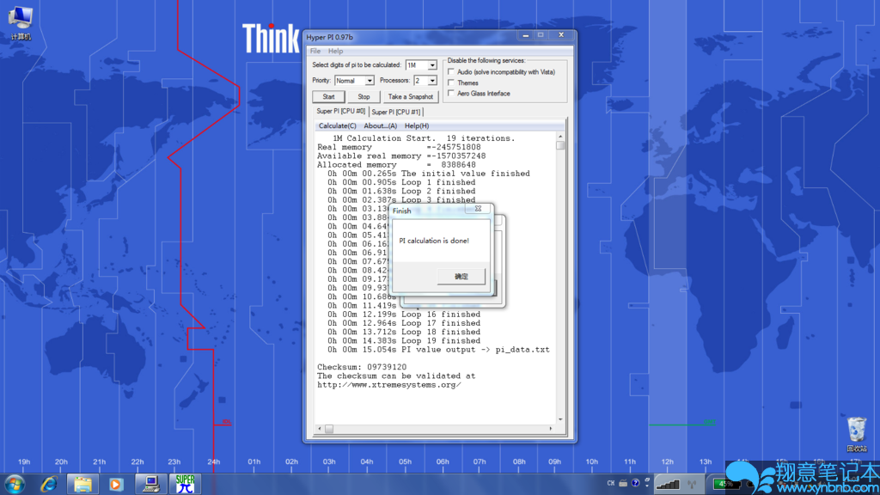Click Take a Snapshot button
The width and height of the screenshot is (880, 495).
(x=410, y=96)
